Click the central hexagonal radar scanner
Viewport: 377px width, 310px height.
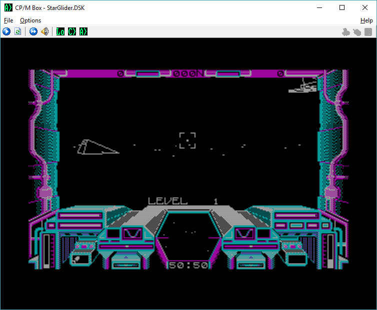[188, 237]
